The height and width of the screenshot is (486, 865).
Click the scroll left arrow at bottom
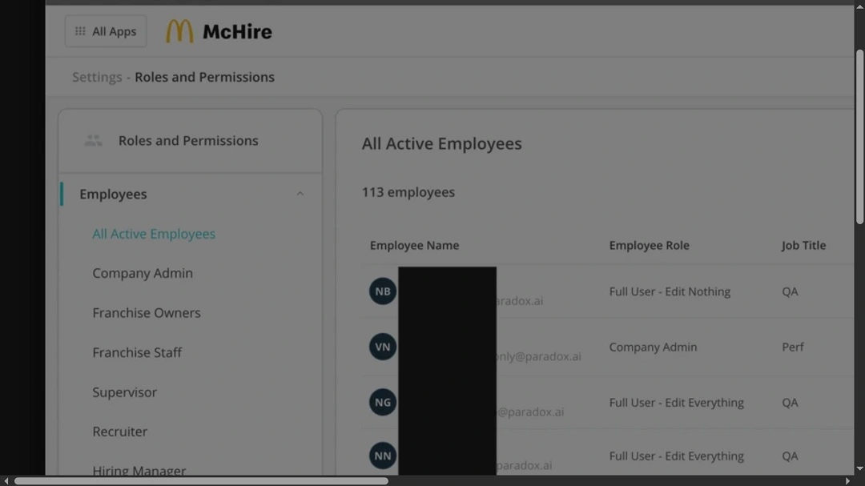6,481
